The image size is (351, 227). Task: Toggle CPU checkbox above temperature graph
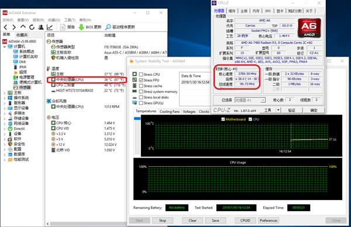[250, 120]
